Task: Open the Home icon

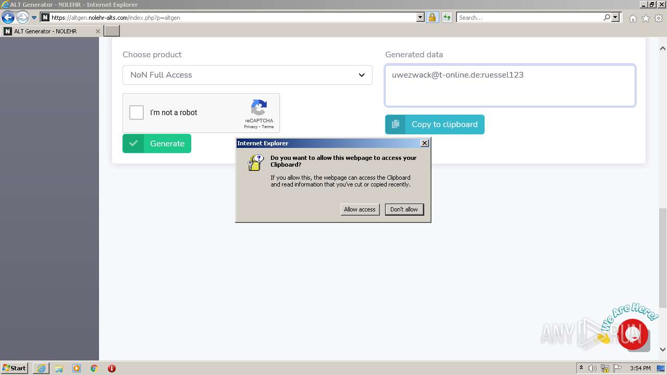Action: 633,18
